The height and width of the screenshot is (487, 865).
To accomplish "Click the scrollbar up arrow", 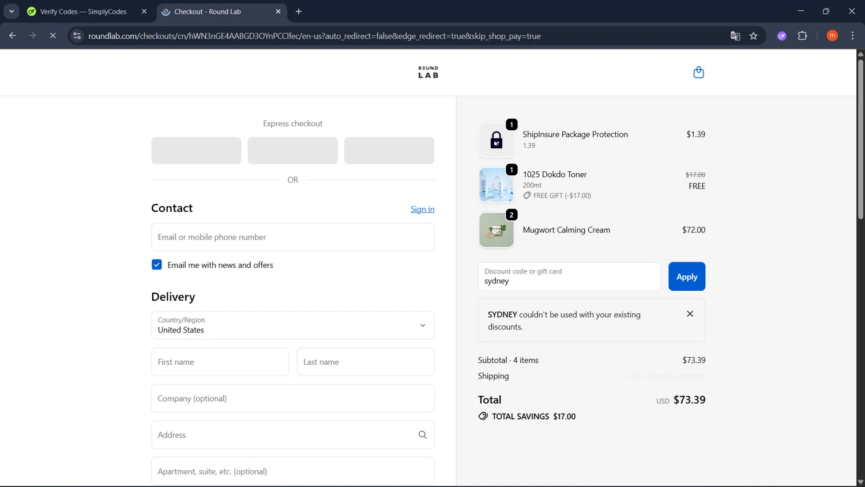I will click(x=860, y=54).
